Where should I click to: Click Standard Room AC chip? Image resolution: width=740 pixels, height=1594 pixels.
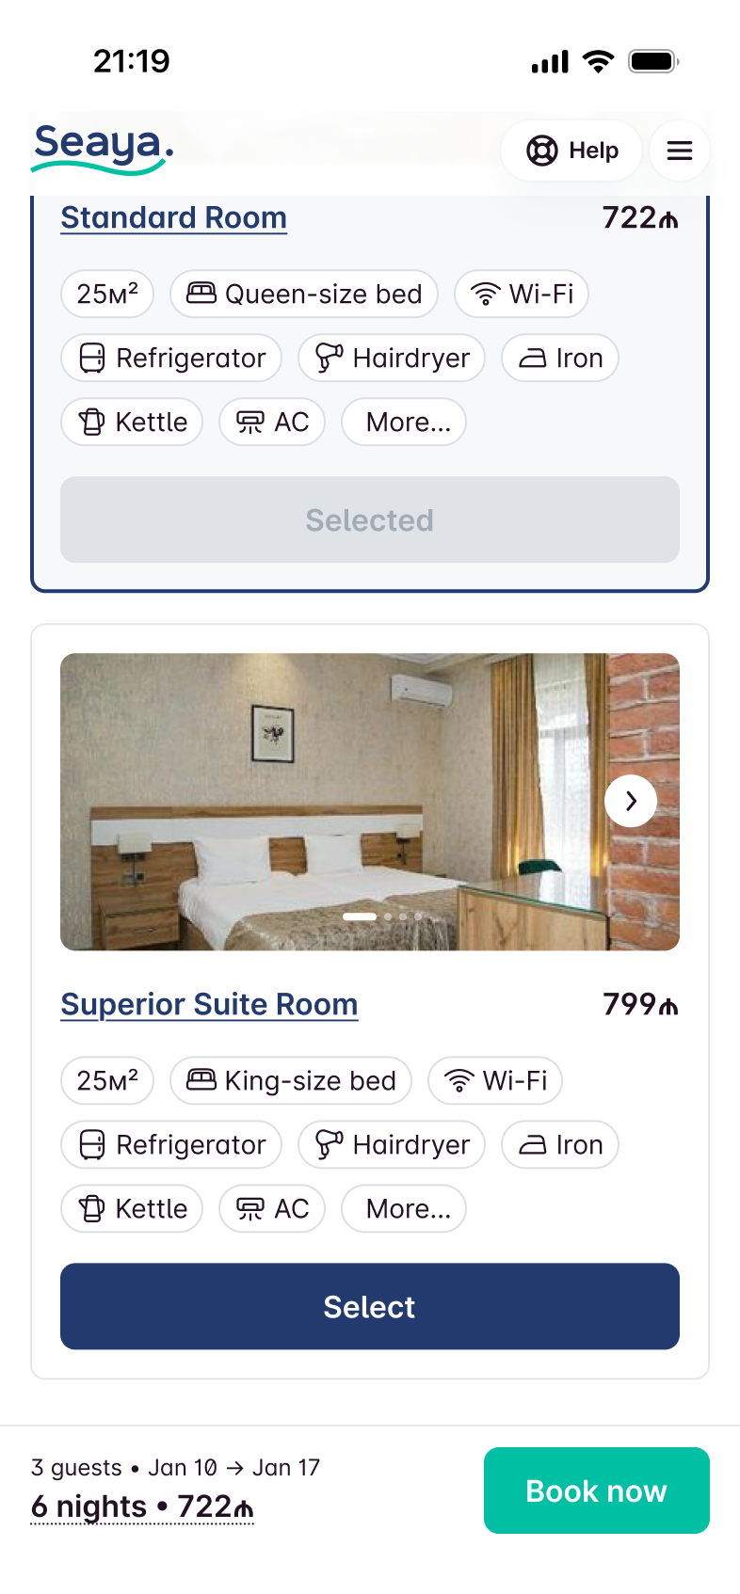(x=272, y=422)
